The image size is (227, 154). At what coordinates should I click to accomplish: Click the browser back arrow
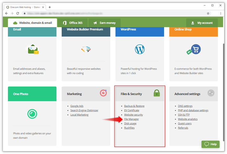(7, 13)
